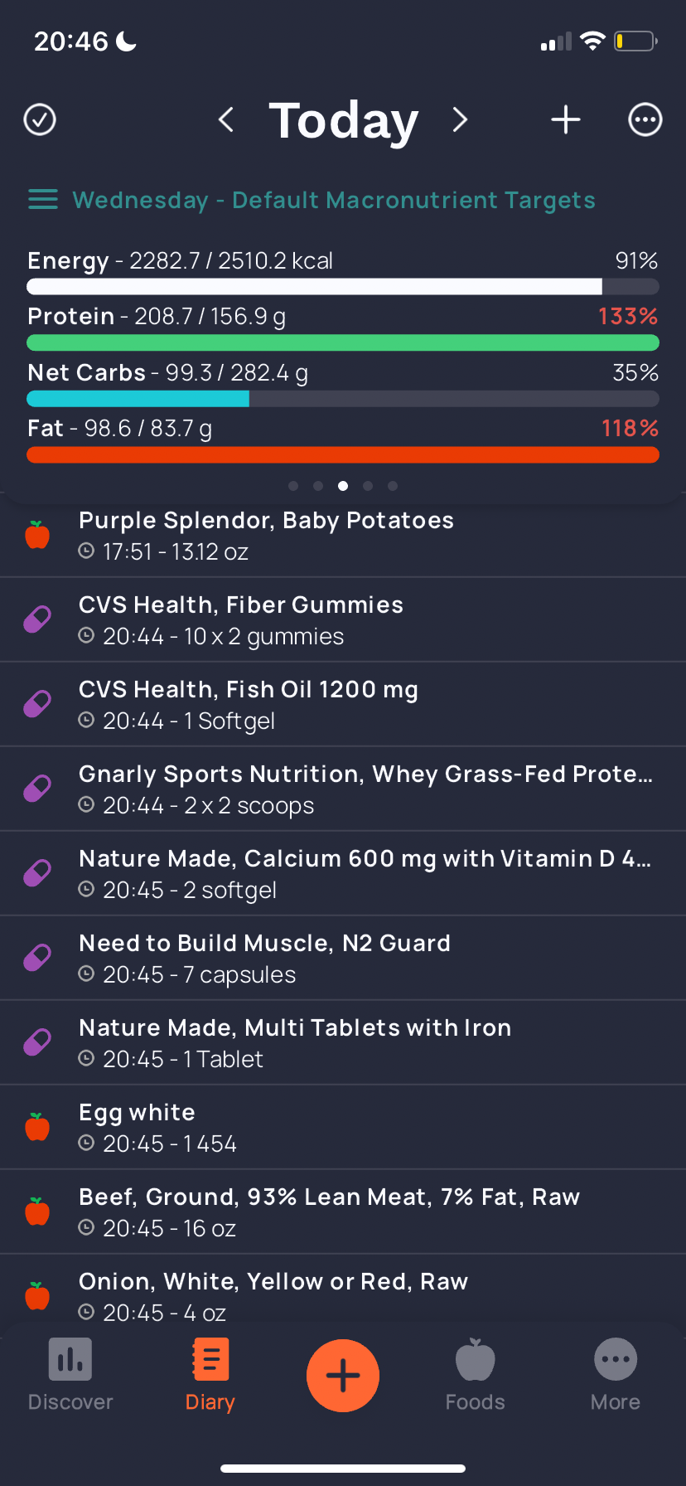Tap the mark-day-complete checkmark icon

click(x=40, y=119)
